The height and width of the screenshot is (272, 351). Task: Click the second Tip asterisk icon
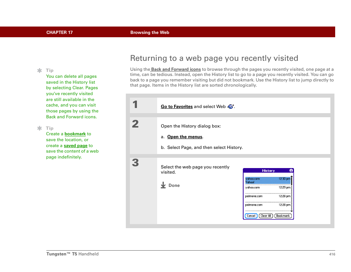click(40, 128)
